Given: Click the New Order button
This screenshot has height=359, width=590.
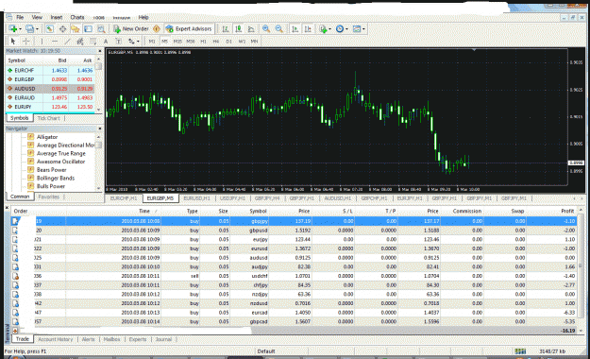Looking at the screenshot, I should [x=131, y=29].
